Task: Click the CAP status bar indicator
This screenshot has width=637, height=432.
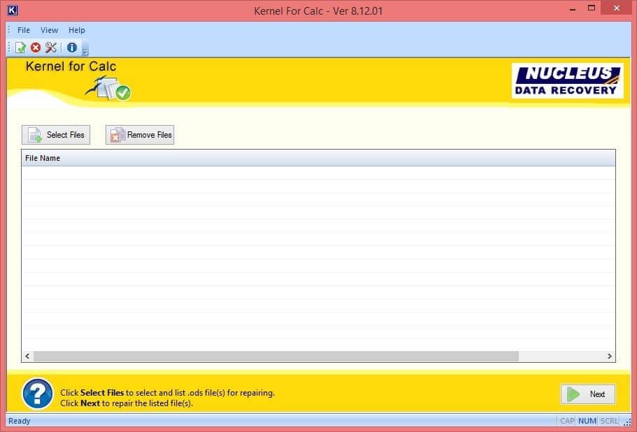Action: 567,421
